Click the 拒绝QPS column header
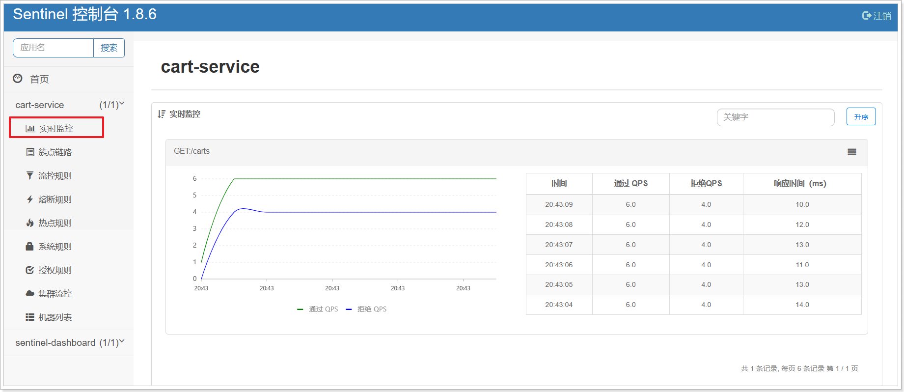Viewport: 904px width, 392px height. pos(706,183)
